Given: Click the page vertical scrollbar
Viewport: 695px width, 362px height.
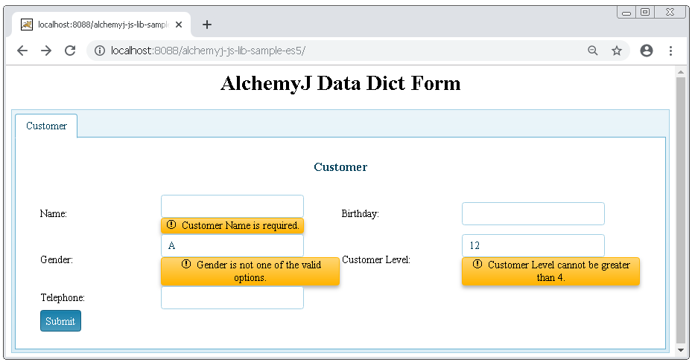Looking at the screenshot, I should [680, 208].
